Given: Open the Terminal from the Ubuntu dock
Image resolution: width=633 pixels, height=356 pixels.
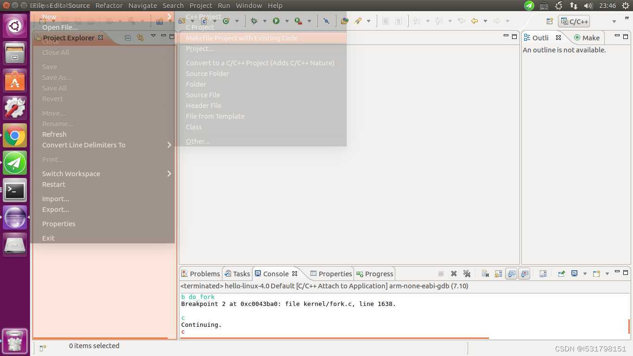Looking at the screenshot, I should (x=15, y=190).
